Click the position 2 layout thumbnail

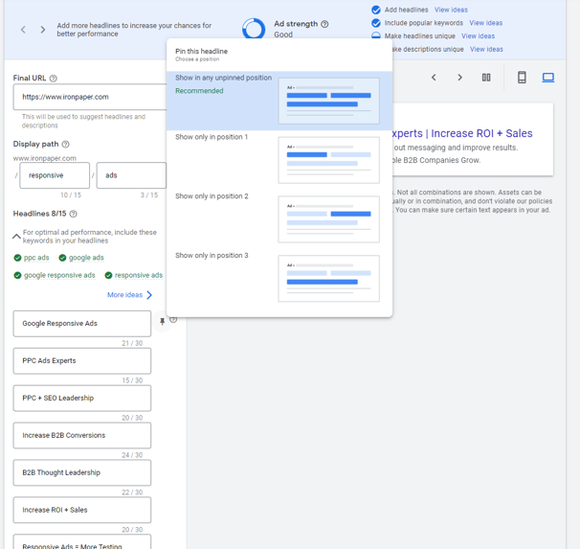pyautogui.click(x=329, y=219)
